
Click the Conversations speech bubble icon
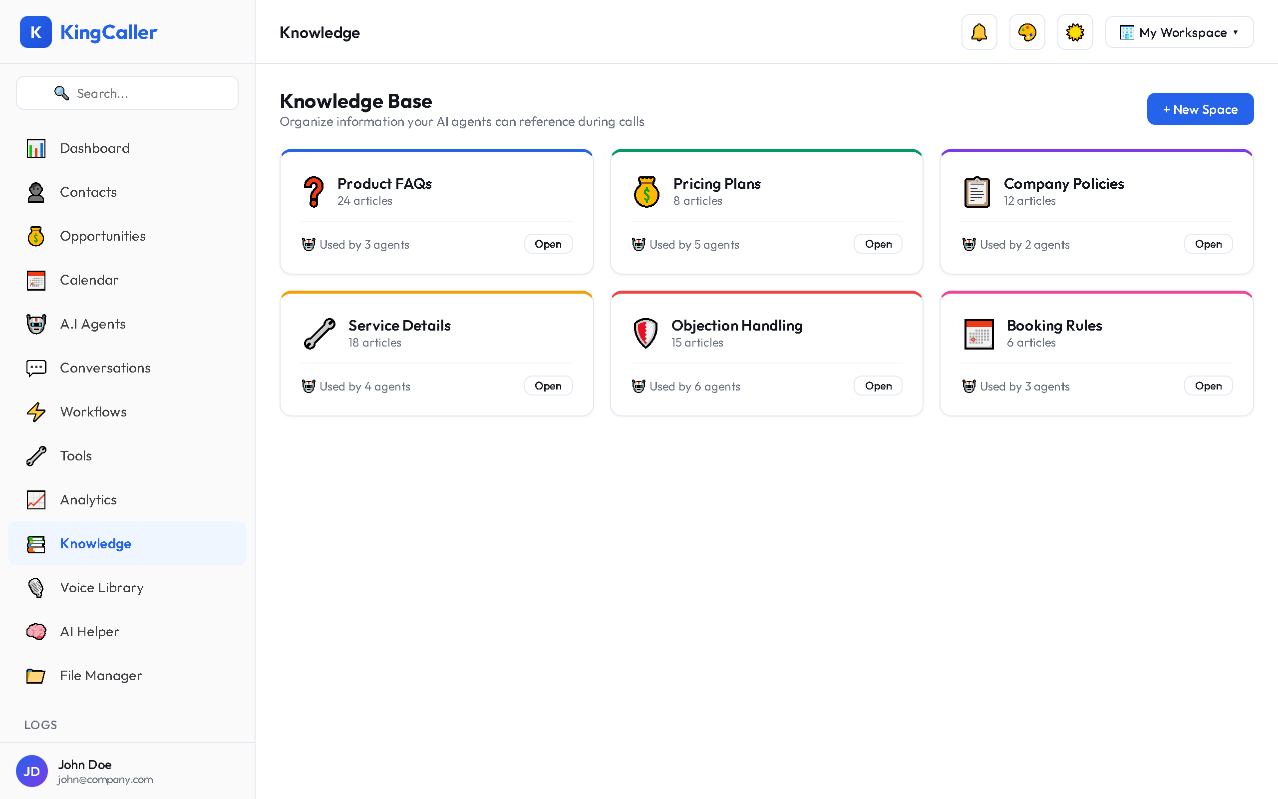pyautogui.click(x=36, y=368)
